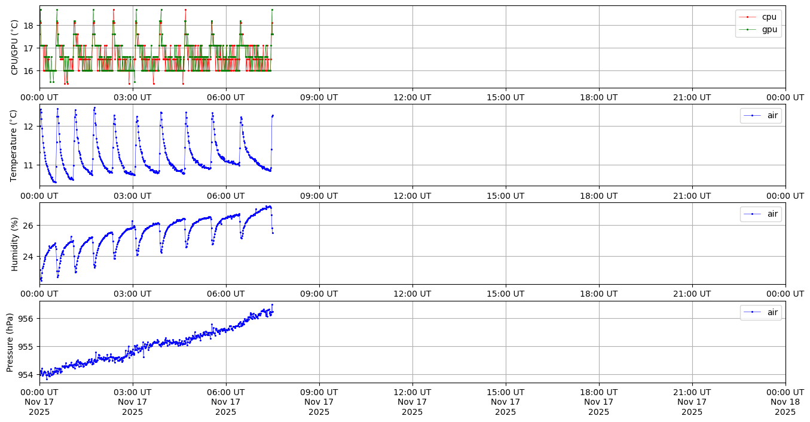The image size is (810, 422).
Task: Click the red cpu legend line marker
Action: [x=747, y=17]
